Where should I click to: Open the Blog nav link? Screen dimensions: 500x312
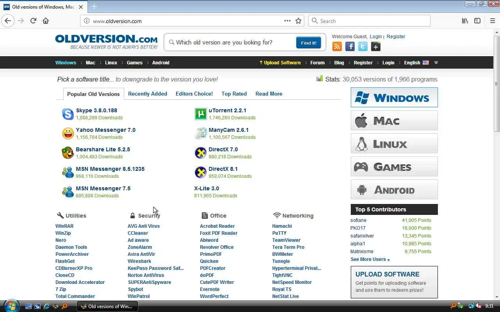(x=339, y=62)
